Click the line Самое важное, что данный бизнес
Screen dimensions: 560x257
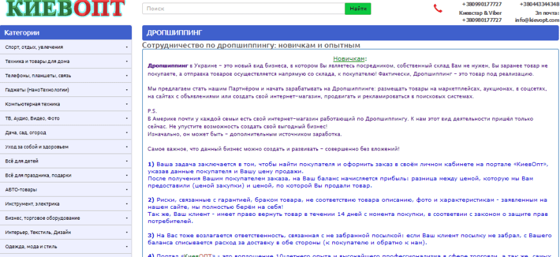click(x=274, y=148)
